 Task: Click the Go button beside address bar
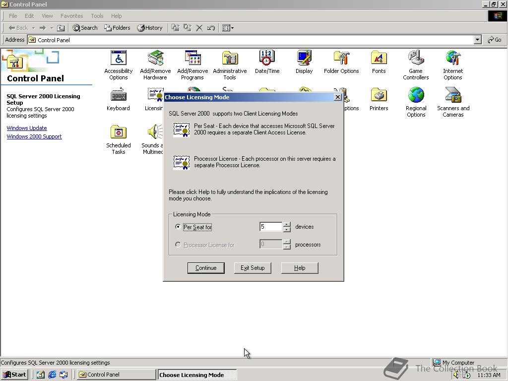tap(495, 40)
